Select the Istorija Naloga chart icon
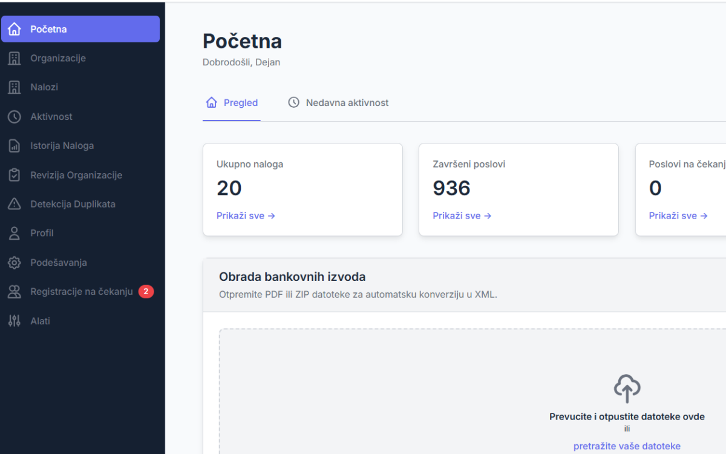 [x=15, y=146]
